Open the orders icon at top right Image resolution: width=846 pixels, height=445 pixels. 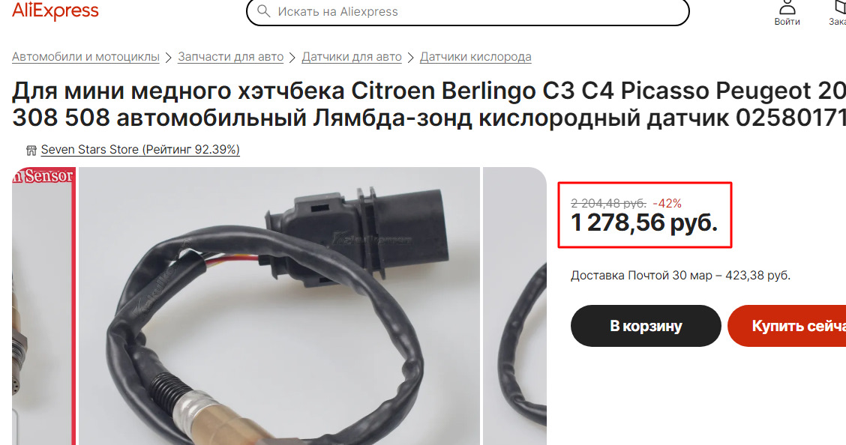pyautogui.click(x=839, y=7)
